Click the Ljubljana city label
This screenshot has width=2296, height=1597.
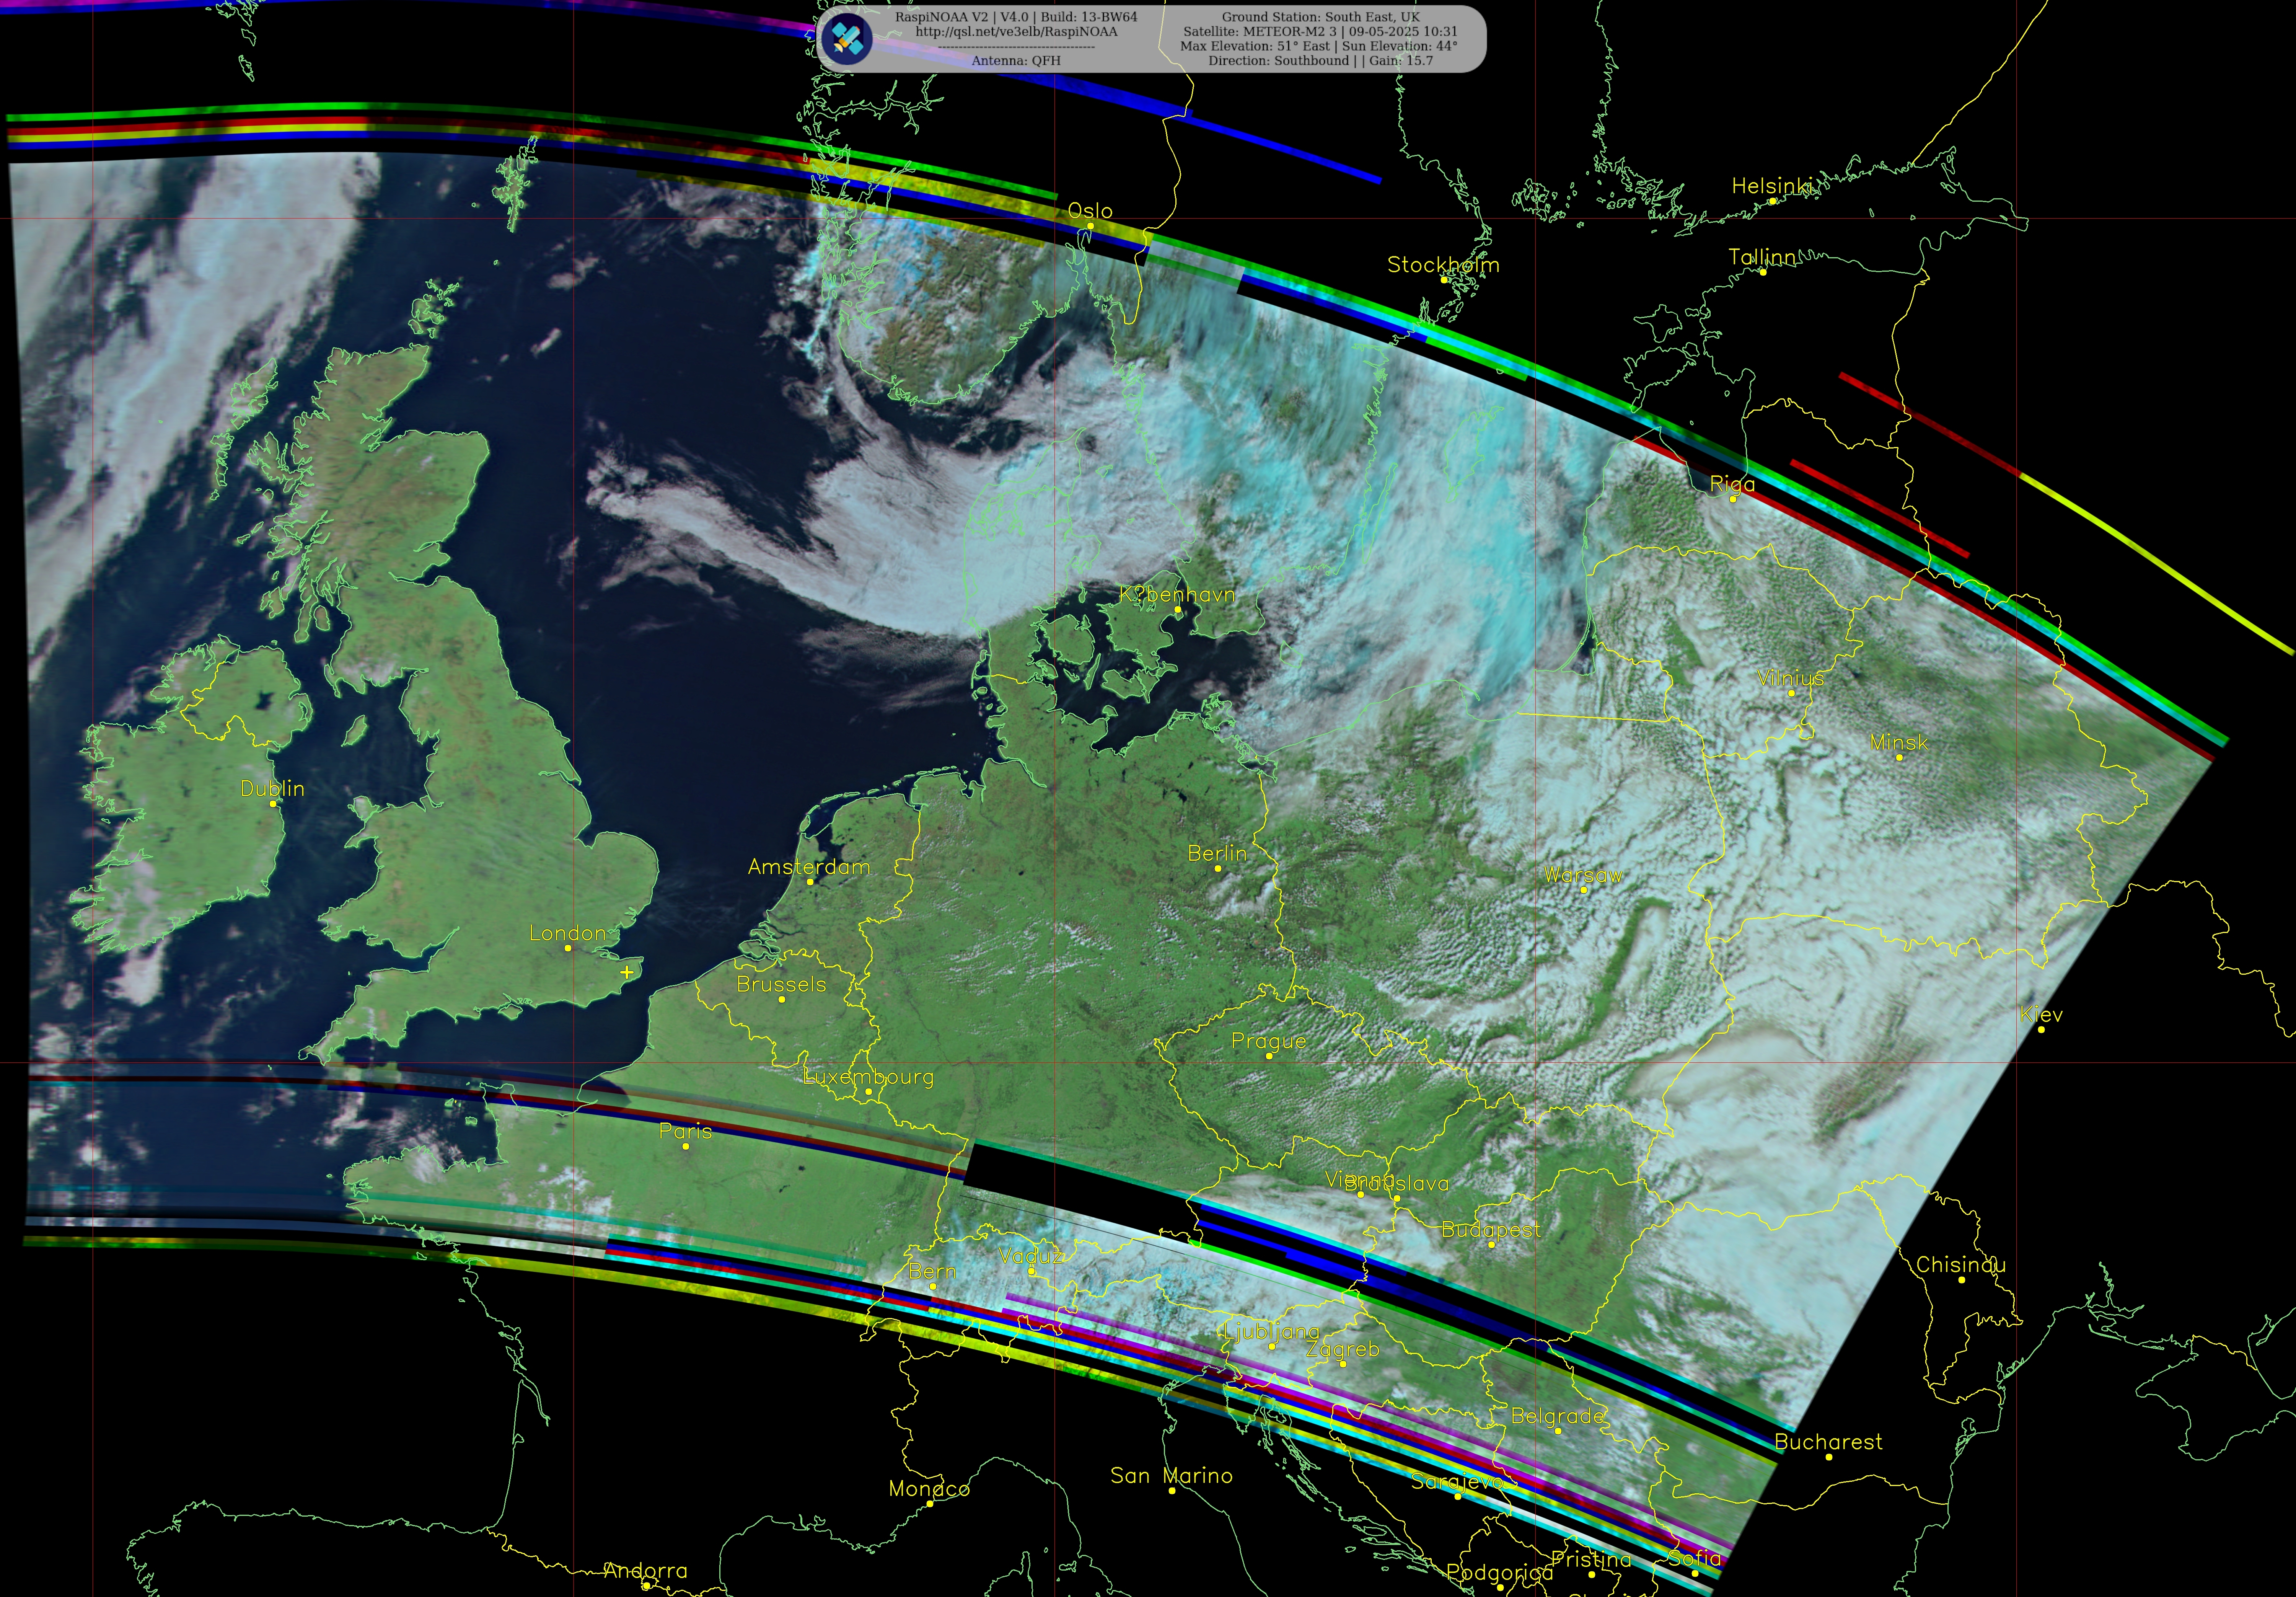pyautogui.click(x=1271, y=1332)
